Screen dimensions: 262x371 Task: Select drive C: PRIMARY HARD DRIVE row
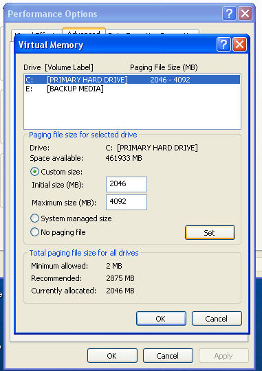[133, 80]
